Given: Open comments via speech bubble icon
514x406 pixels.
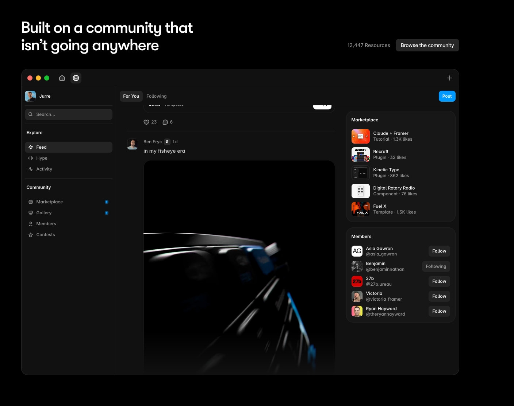Looking at the screenshot, I should pos(165,122).
